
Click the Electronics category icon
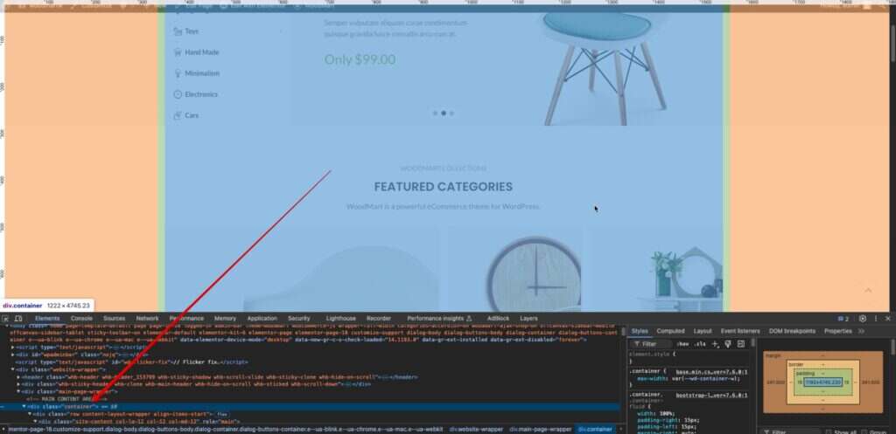[x=177, y=94]
